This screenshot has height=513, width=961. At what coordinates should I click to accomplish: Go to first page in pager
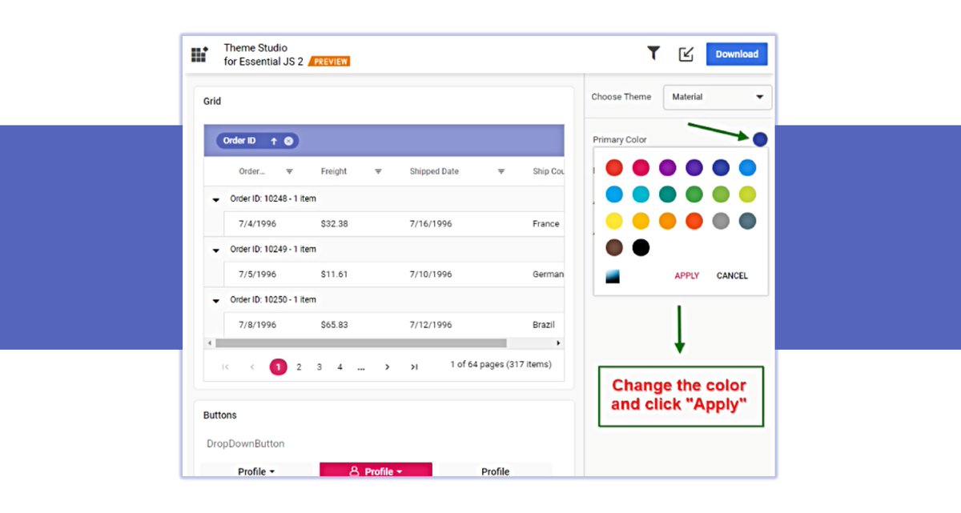pyautogui.click(x=225, y=367)
